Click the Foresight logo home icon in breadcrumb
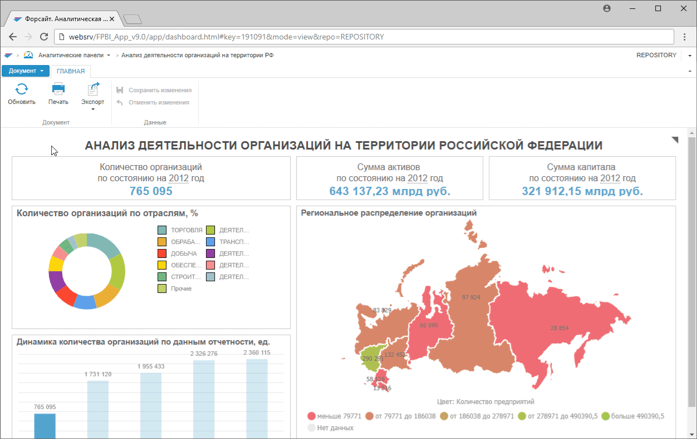Image resolution: width=697 pixels, height=439 pixels. tap(8, 56)
